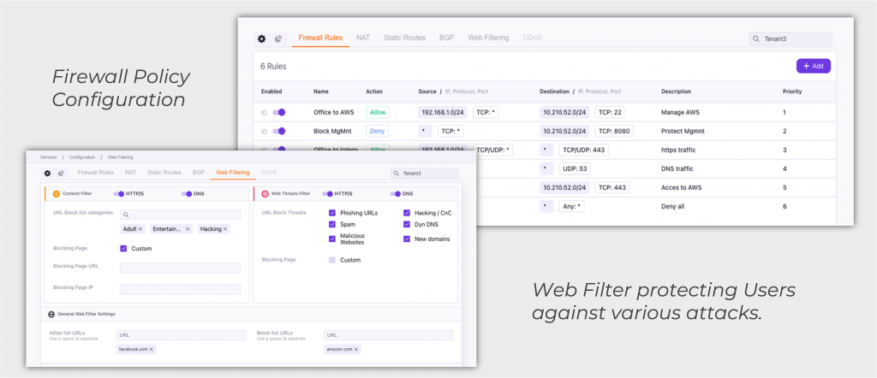Click the Allow list URLs input field
This screenshot has height=378, width=877.
181,335
